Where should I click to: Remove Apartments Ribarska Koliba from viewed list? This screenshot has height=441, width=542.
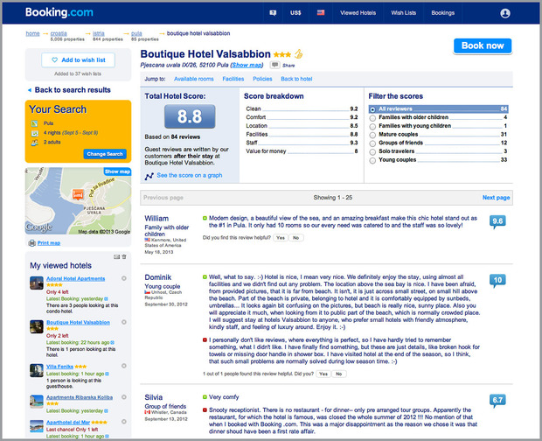[124, 397]
